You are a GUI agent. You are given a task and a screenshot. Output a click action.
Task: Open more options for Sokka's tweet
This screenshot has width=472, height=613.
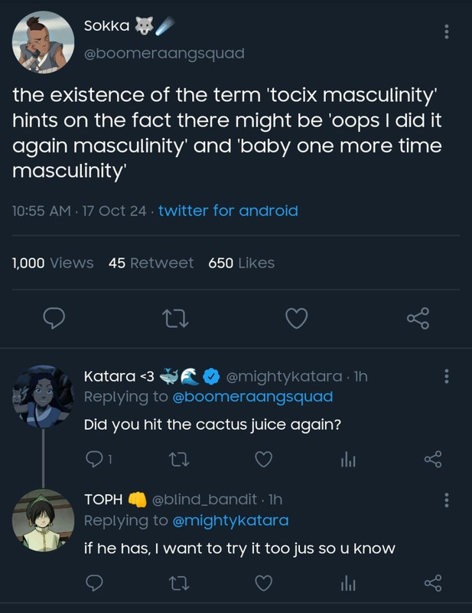(x=447, y=31)
